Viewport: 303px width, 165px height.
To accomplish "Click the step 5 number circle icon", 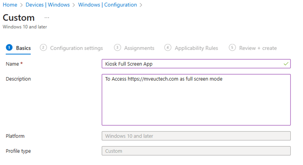I will (232, 48).
